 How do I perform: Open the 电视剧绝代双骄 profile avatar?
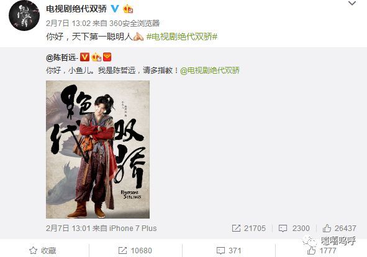pos(24,15)
